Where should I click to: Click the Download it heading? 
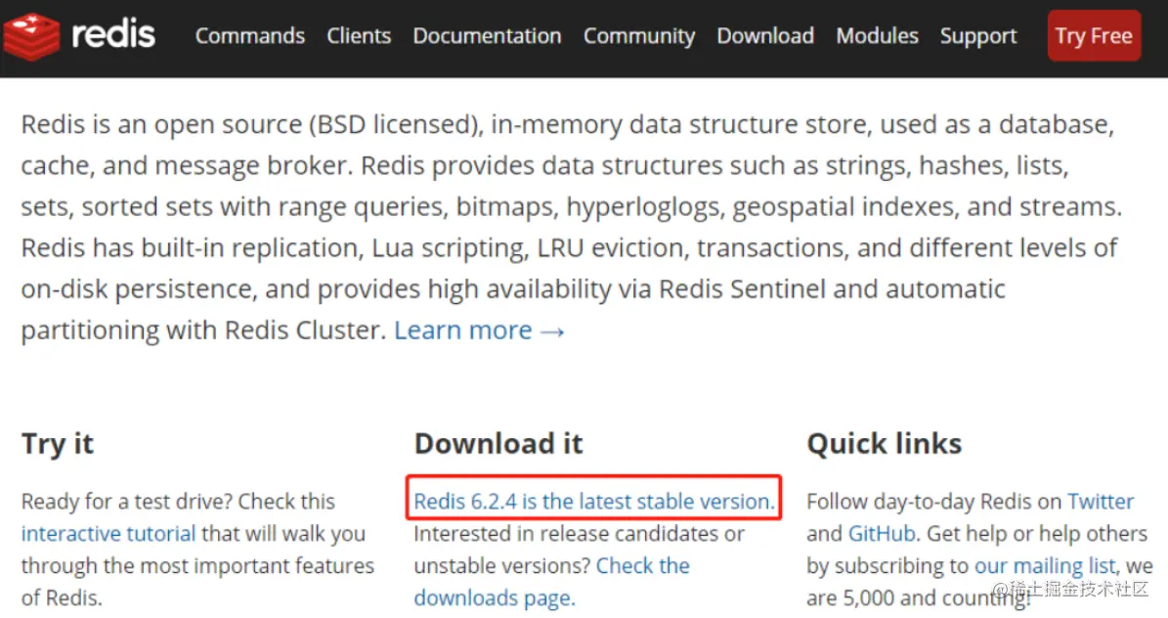(x=498, y=444)
